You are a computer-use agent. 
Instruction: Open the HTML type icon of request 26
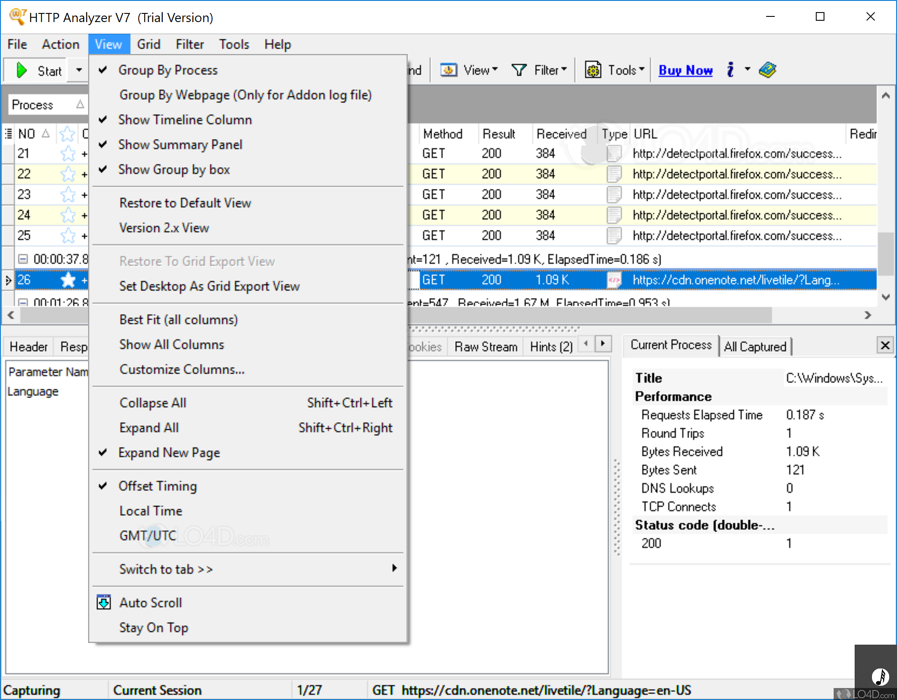click(x=615, y=280)
